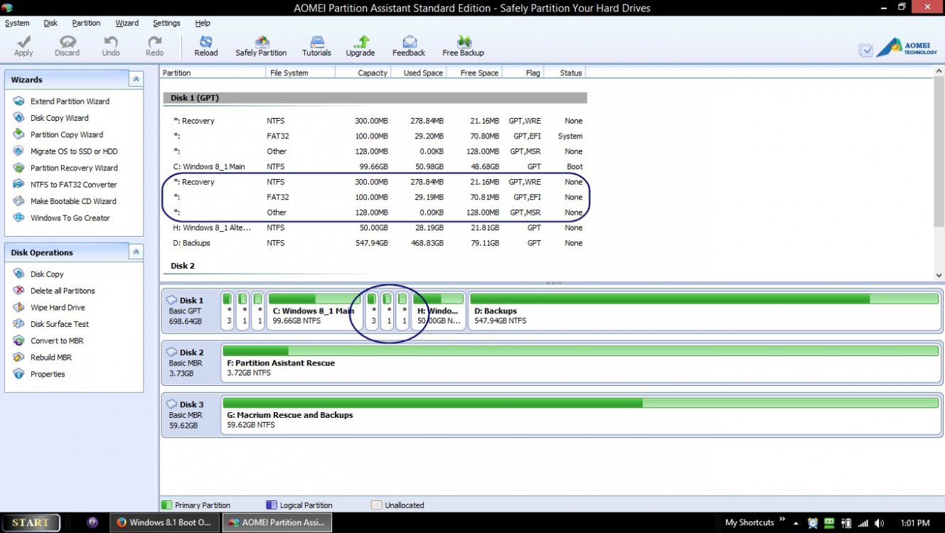
Task: Open the Settings menu
Action: click(x=166, y=23)
